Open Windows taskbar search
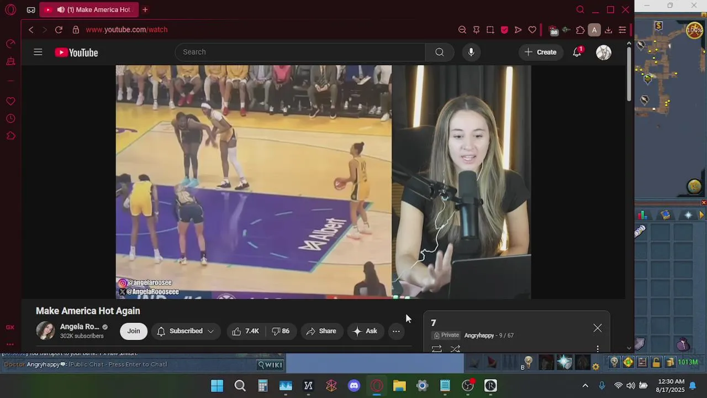 tap(240, 386)
